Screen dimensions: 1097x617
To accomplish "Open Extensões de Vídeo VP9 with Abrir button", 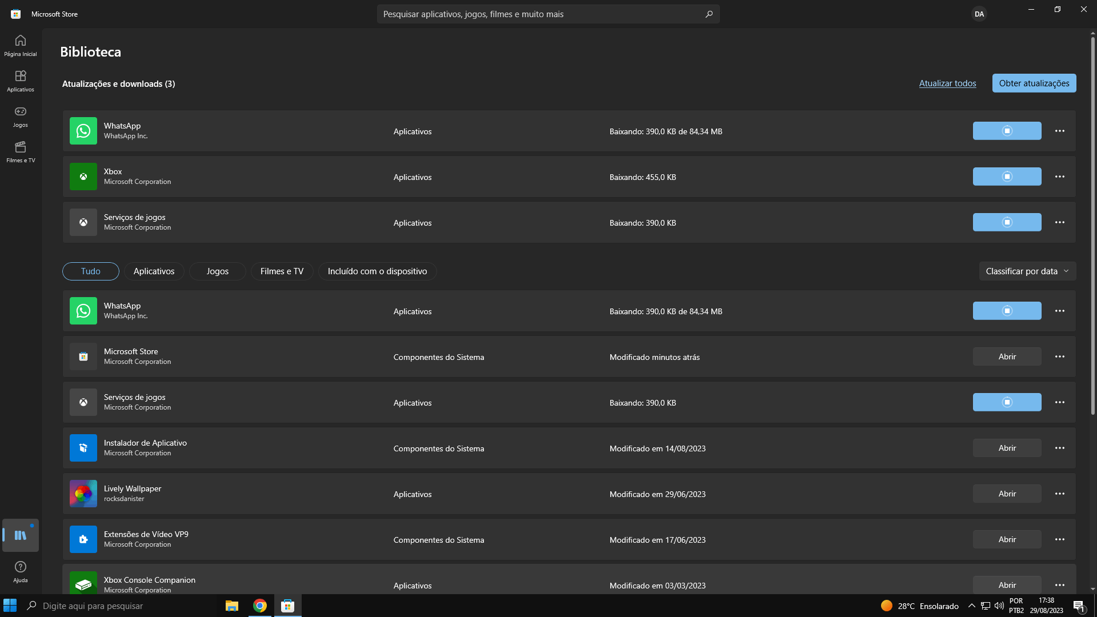I will click(x=1007, y=539).
